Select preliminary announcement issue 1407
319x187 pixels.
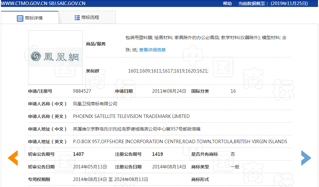pos(78,154)
